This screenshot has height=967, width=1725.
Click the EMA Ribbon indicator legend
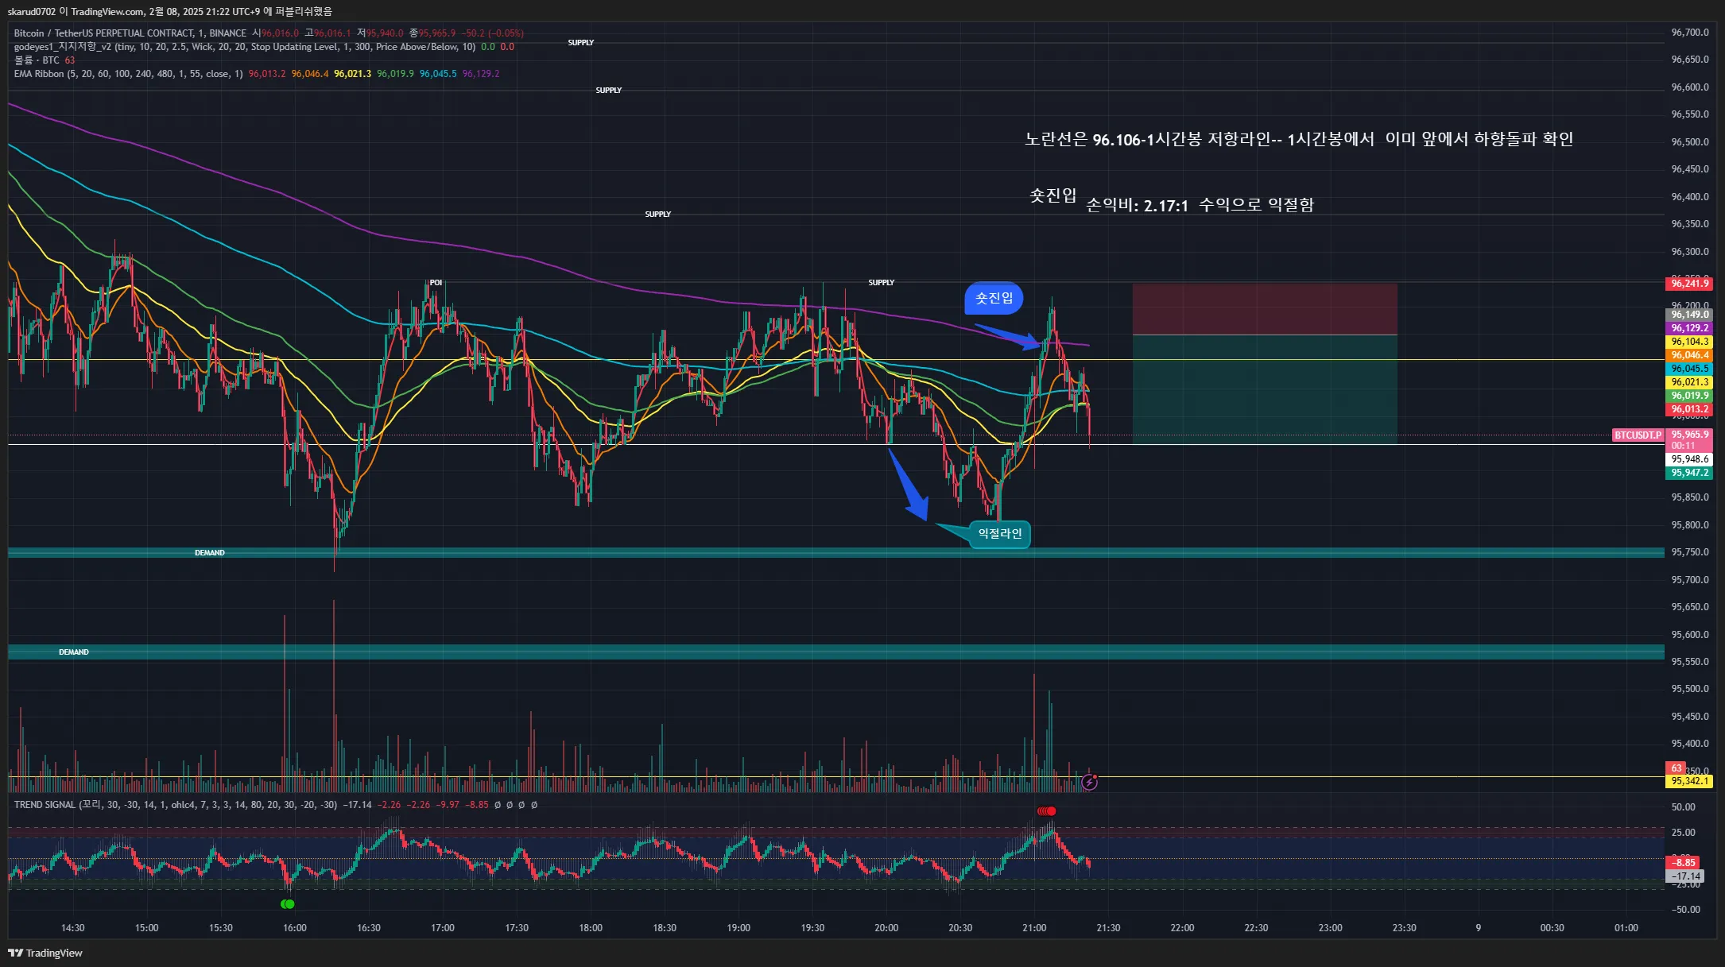(x=128, y=74)
